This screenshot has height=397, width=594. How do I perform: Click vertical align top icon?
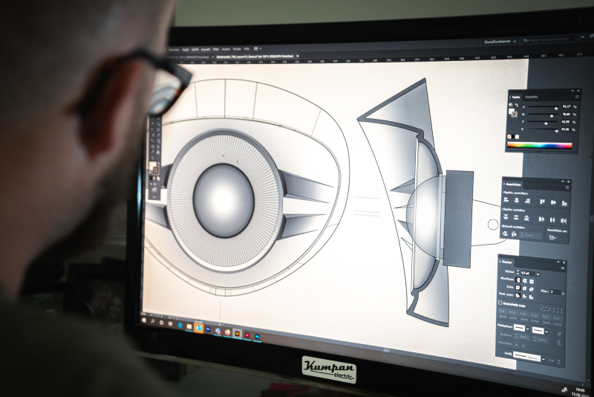tap(542, 201)
